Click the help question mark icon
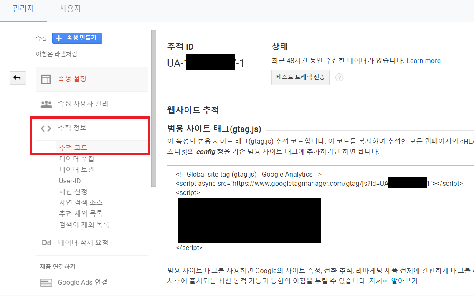This screenshot has height=296, width=474. click(339, 78)
